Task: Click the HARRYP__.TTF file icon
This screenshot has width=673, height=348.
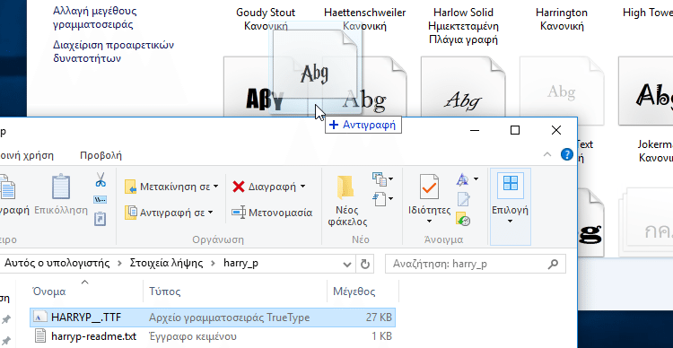Action: pyautogui.click(x=39, y=318)
